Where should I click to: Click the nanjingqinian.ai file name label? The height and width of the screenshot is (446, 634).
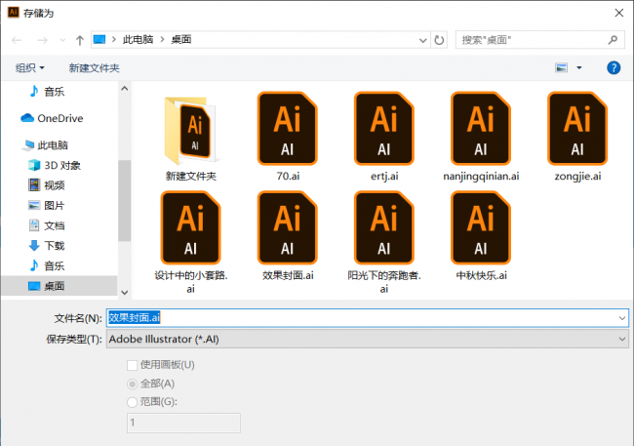(481, 176)
